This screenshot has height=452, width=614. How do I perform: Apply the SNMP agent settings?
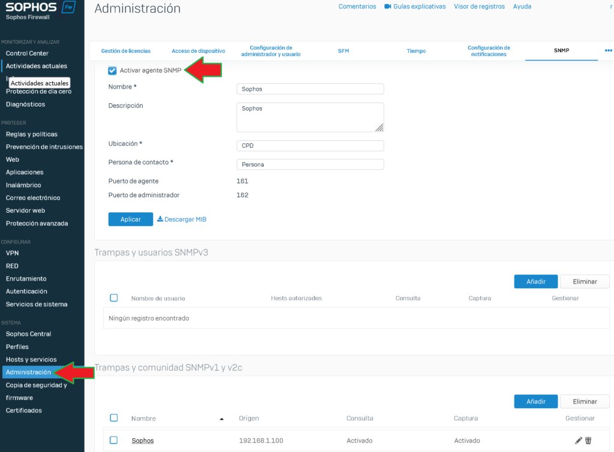coord(130,219)
